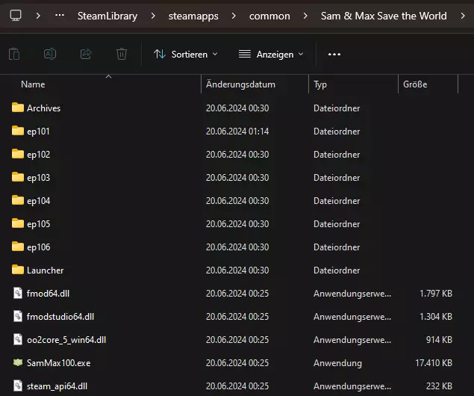The width and height of the screenshot is (474, 396).
Task: Click type cell of fmod64.dll row
Action: pos(352,294)
